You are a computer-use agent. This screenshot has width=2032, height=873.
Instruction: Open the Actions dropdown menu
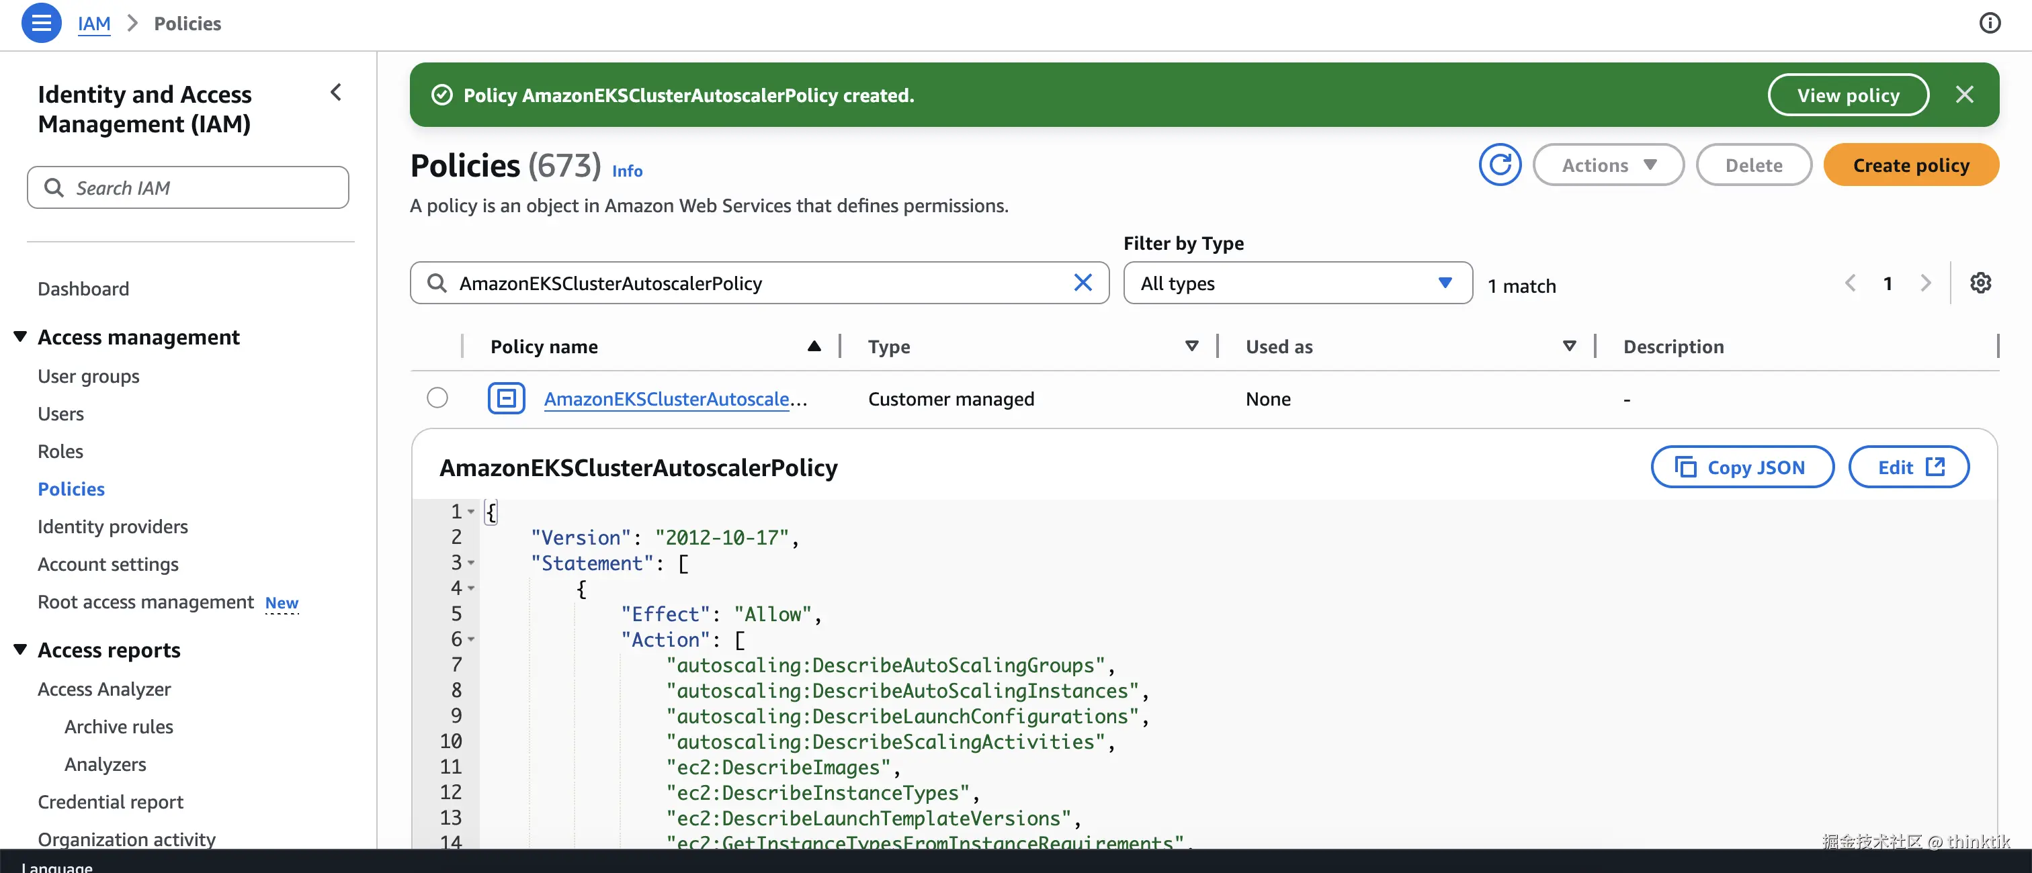1607,165
